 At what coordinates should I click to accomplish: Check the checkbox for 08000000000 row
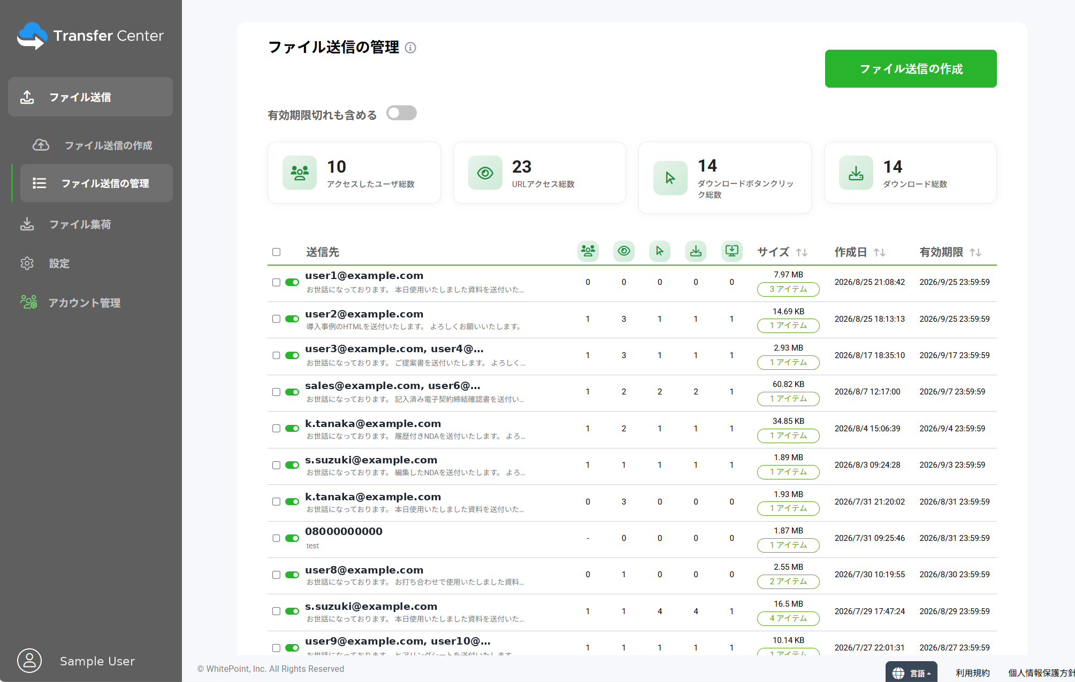pos(276,538)
